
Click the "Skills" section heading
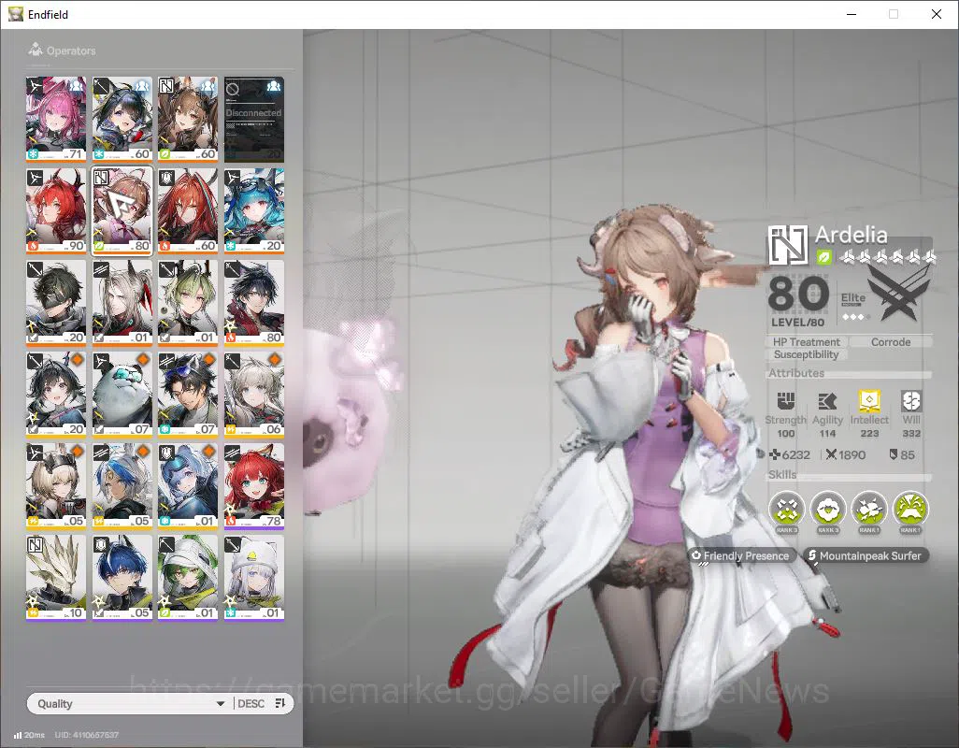[x=782, y=475]
